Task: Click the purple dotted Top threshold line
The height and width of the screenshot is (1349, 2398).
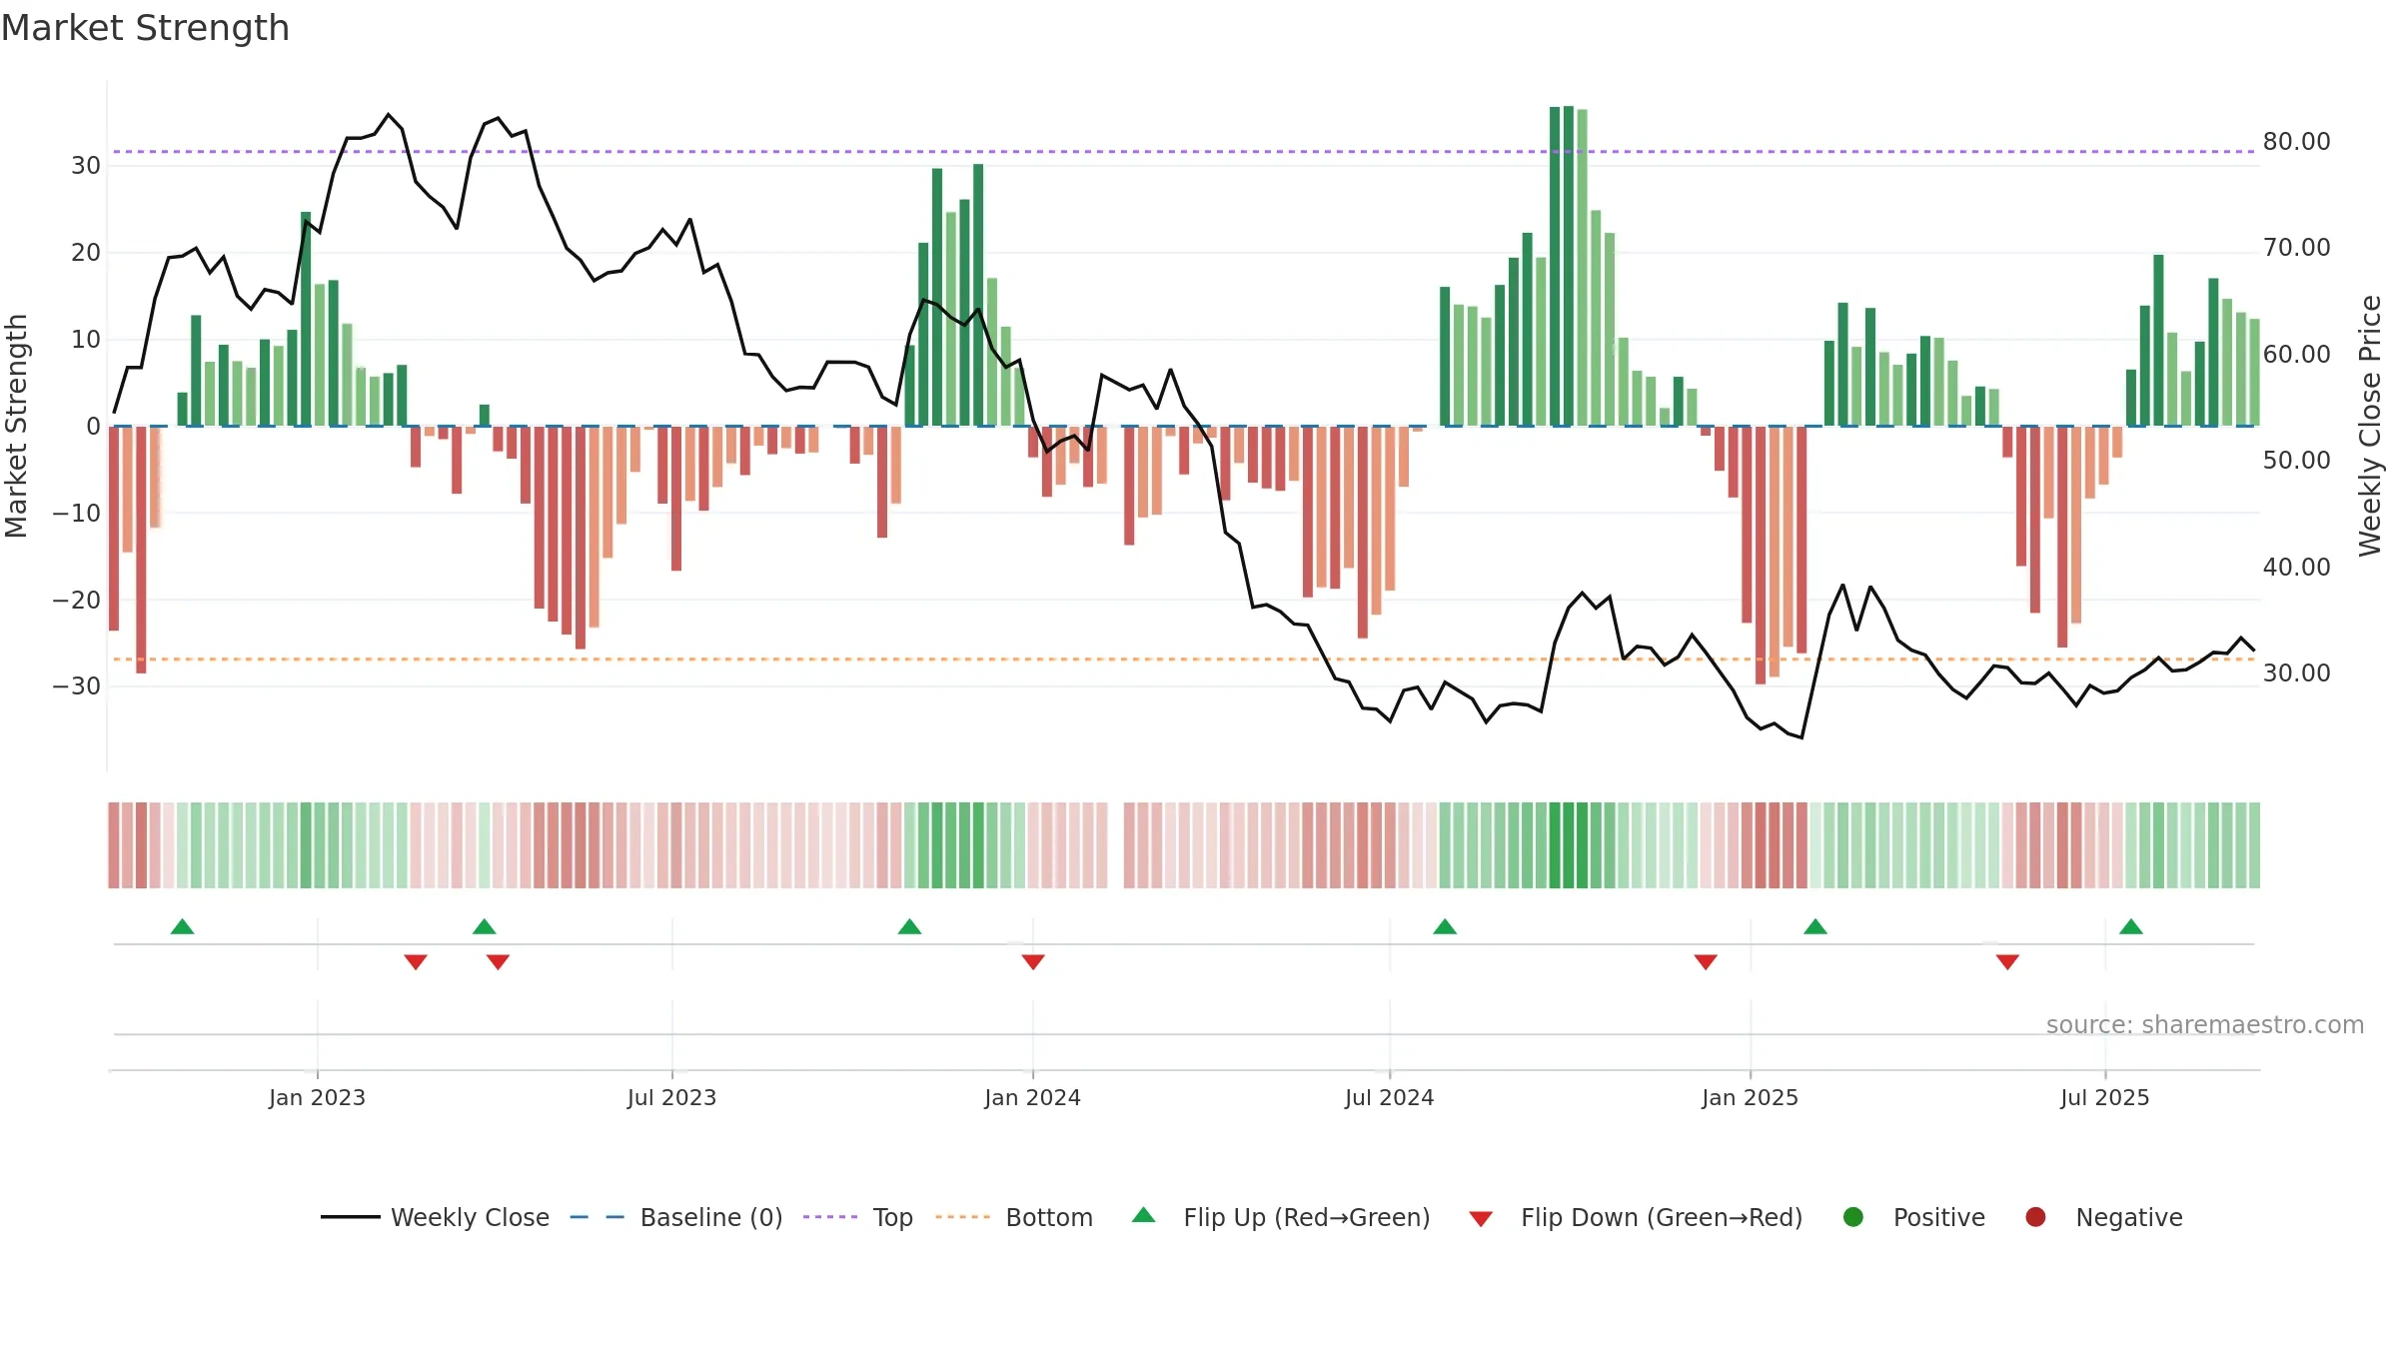Action: [1184, 152]
